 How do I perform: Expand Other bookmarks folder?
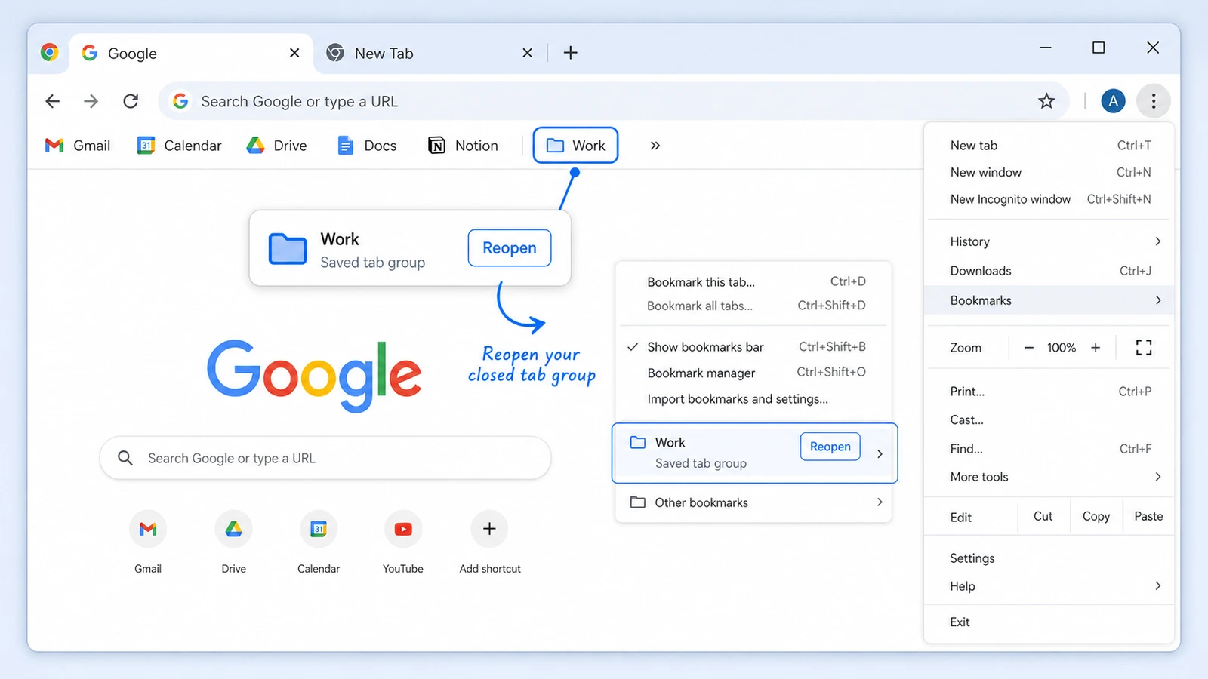click(753, 502)
